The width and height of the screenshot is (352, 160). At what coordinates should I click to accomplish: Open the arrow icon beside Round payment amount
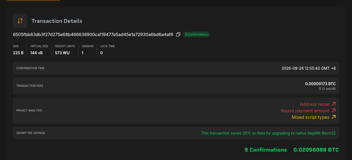(334, 111)
